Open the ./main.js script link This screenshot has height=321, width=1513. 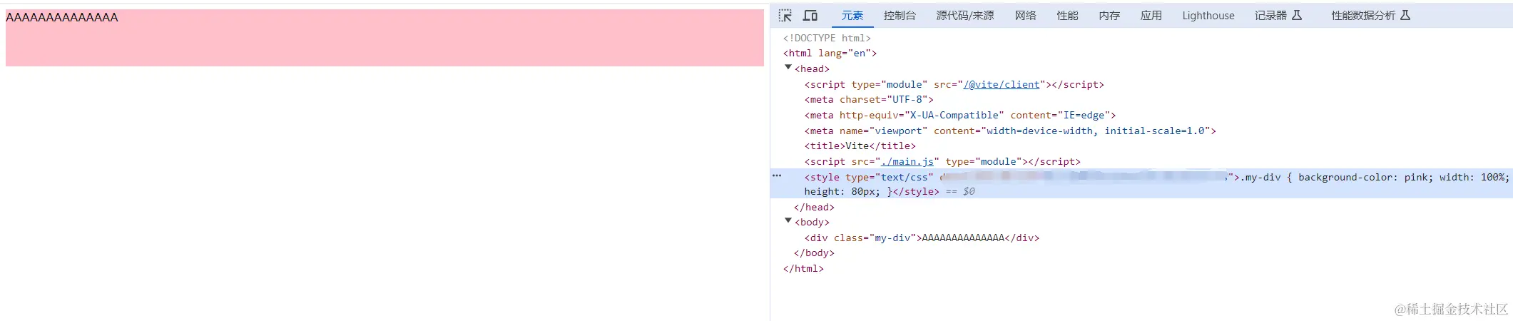[907, 161]
